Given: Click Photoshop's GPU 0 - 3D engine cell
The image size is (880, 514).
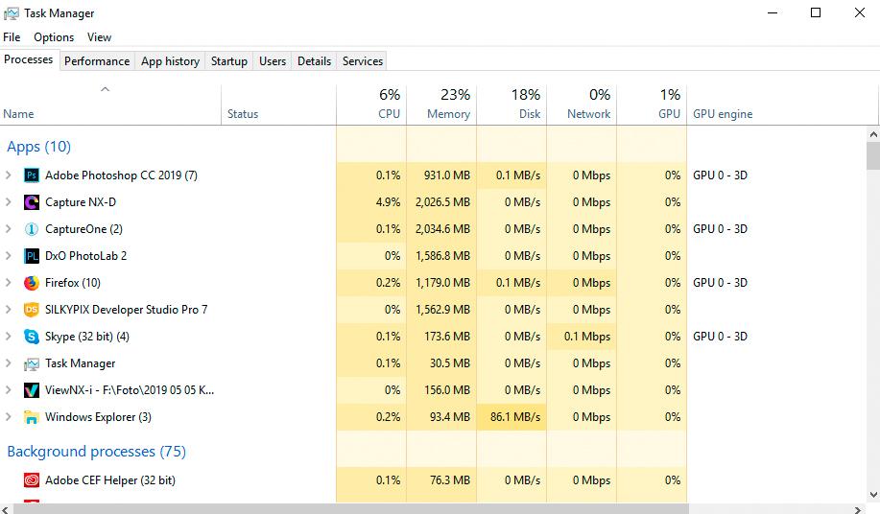Looking at the screenshot, I should click(x=720, y=175).
